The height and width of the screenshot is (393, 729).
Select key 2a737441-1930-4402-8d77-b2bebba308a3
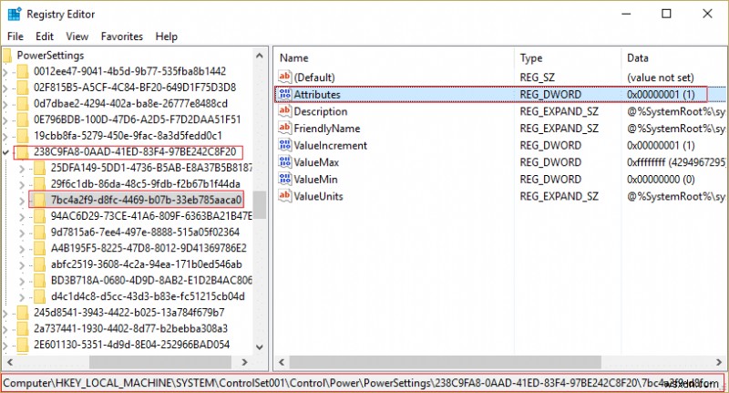[x=130, y=329]
